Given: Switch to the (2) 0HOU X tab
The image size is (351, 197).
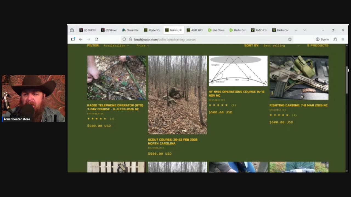Looking at the screenshot, I should 88,30.
